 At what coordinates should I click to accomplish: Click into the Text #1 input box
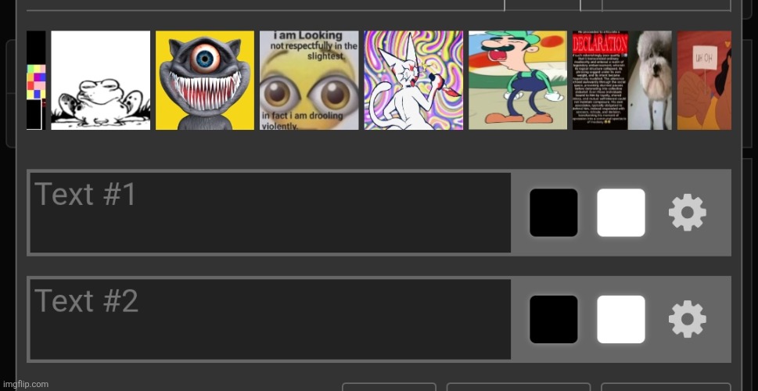270,213
